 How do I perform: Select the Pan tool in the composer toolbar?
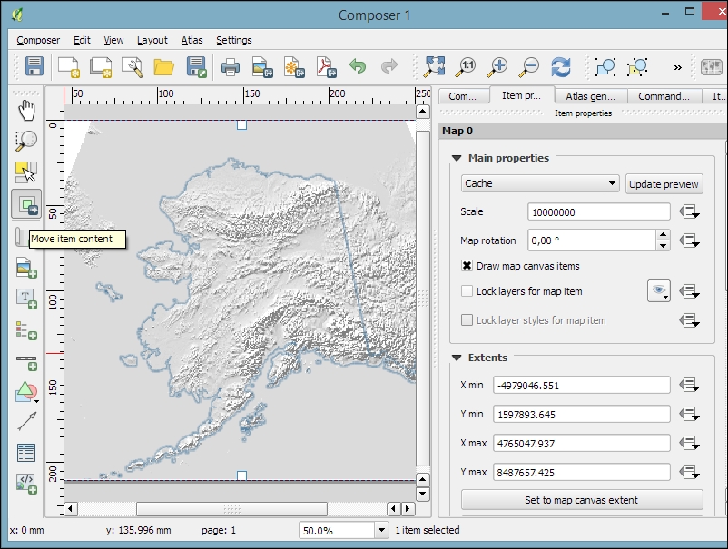25,109
